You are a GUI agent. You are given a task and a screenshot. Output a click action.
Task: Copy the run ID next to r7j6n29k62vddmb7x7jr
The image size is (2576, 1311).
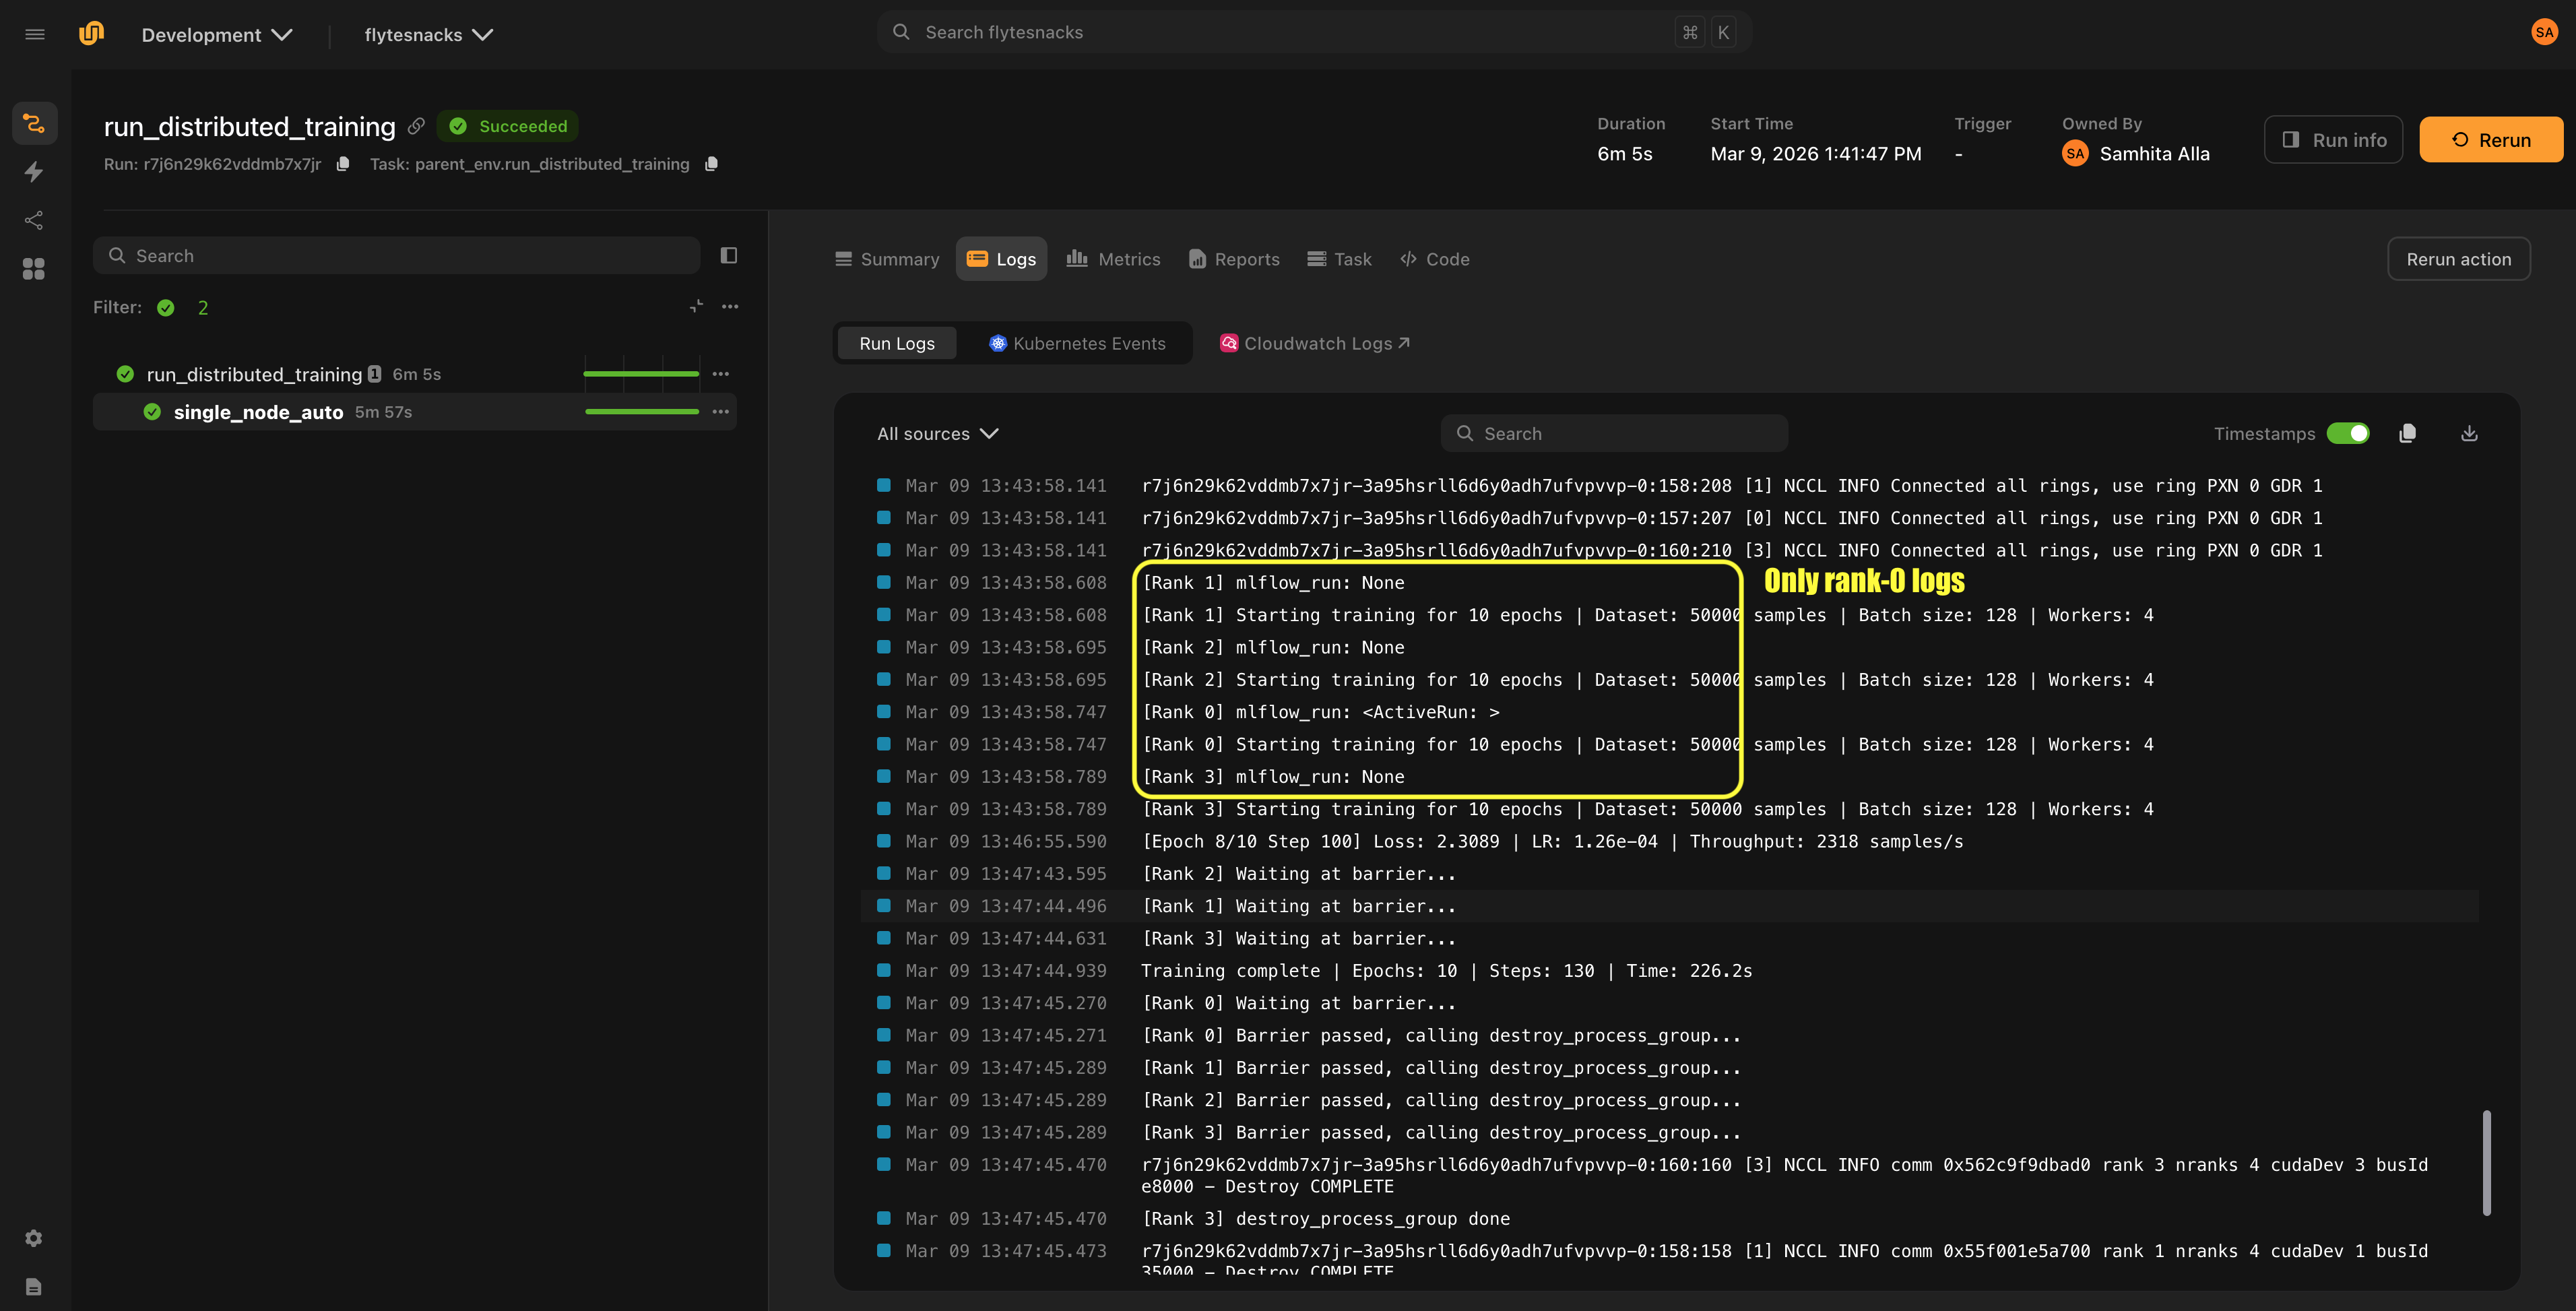pos(343,163)
